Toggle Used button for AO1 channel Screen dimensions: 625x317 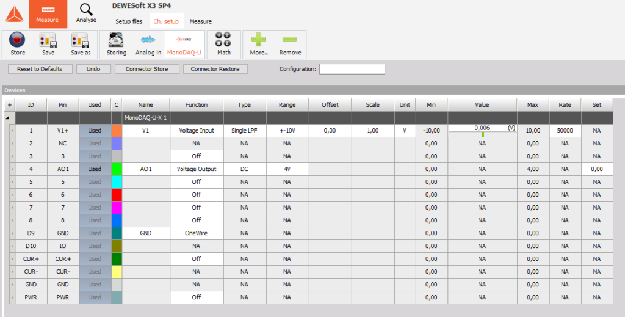pos(95,169)
